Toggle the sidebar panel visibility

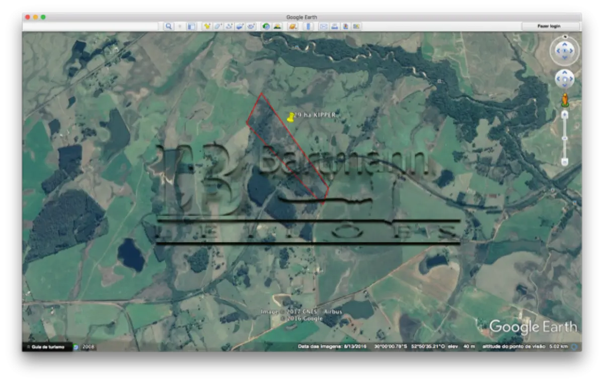point(191,26)
